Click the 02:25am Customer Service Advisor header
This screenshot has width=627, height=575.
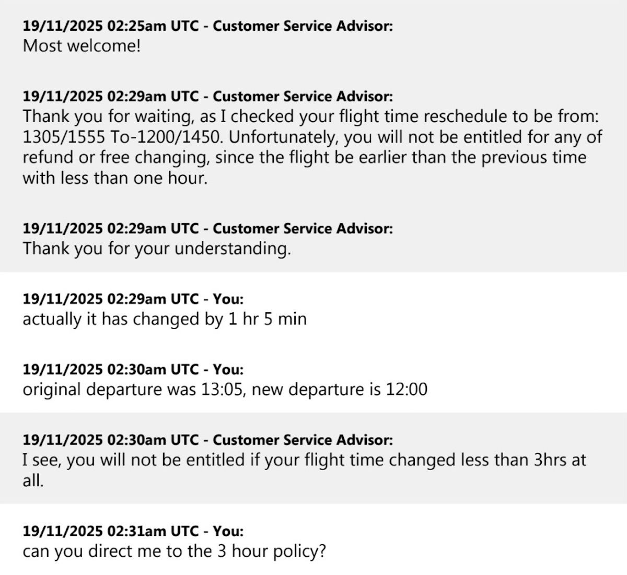pyautogui.click(x=207, y=26)
